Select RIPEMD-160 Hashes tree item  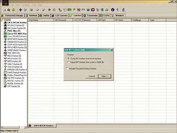tap(17, 70)
